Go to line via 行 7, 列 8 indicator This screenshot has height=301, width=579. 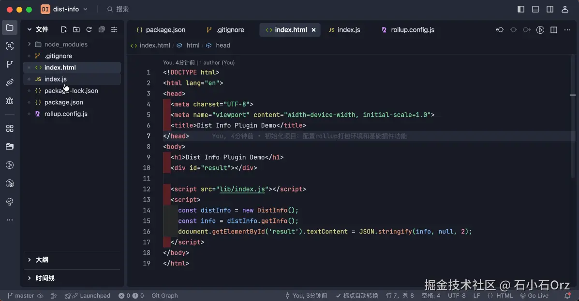pos(400,296)
